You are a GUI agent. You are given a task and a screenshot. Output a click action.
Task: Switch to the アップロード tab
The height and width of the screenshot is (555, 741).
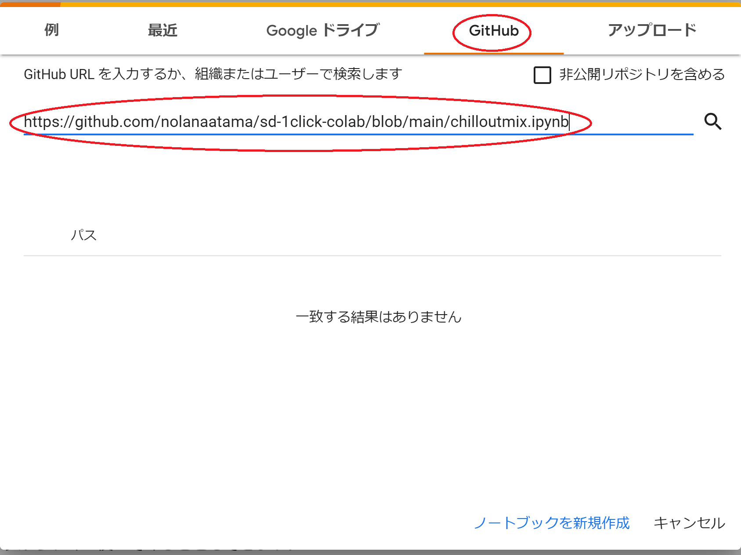(652, 30)
